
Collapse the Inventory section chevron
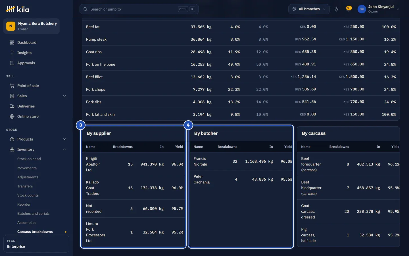click(x=64, y=149)
